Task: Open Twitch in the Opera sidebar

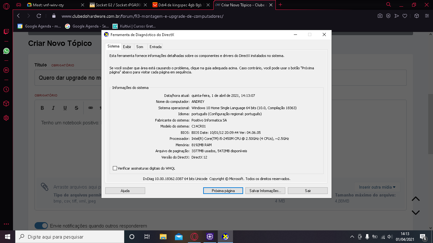Action: [x=6, y=32]
